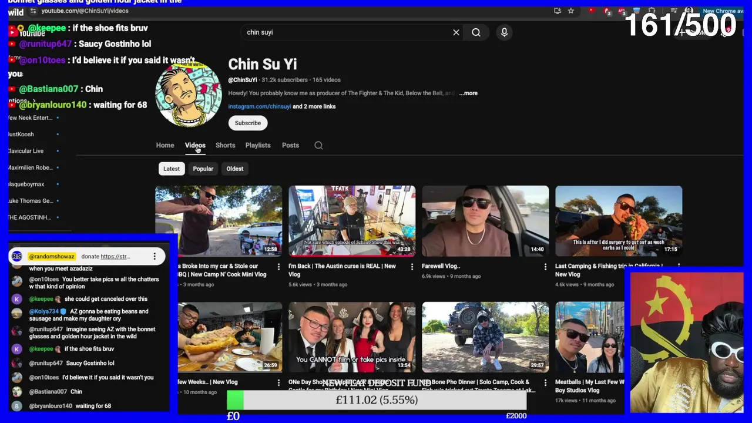752x423 pixels.
Task: Click @Bastiana007 username in chat box
Action: 48,392
